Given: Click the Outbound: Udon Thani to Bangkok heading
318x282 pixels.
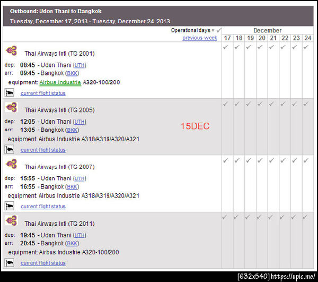Looking at the screenshot, I should coord(56,11).
